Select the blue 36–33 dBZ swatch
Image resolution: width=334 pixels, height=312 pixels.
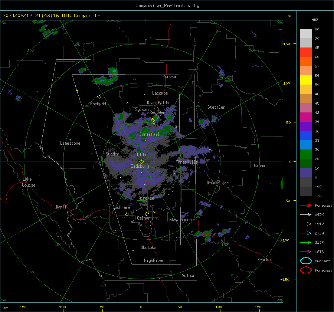click(x=306, y=136)
